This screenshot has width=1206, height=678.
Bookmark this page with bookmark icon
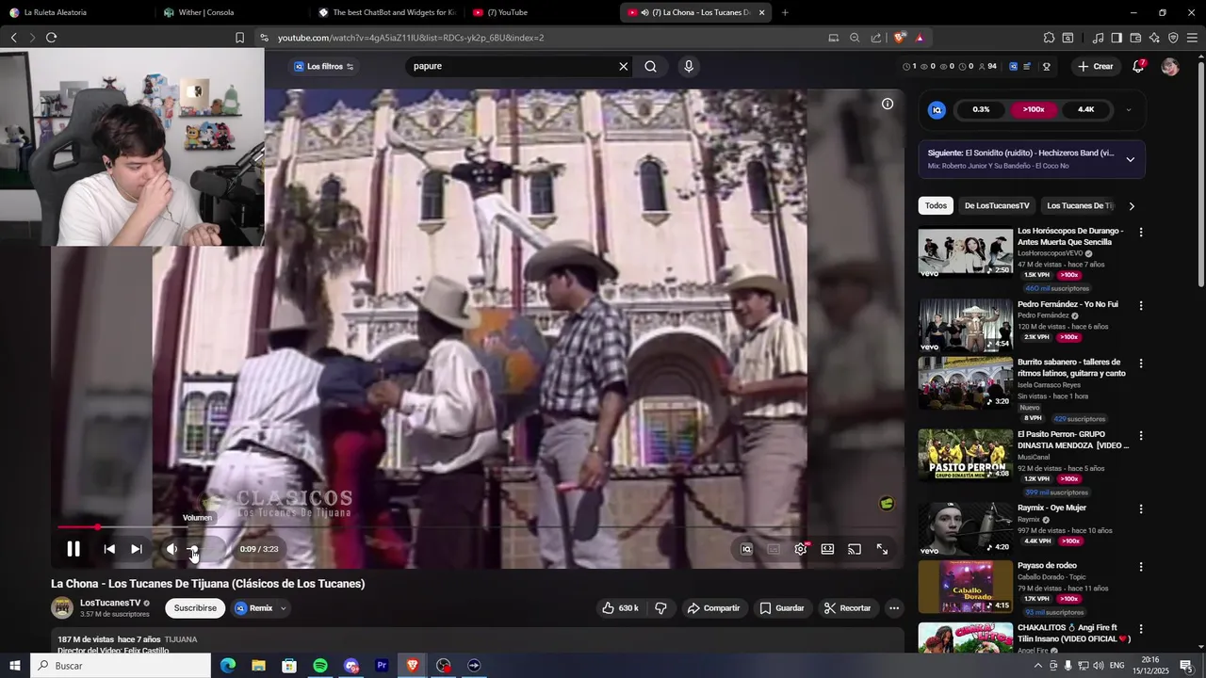pos(239,38)
